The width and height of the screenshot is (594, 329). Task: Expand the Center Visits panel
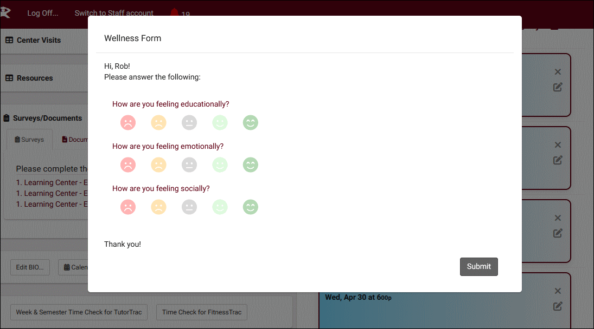(39, 40)
